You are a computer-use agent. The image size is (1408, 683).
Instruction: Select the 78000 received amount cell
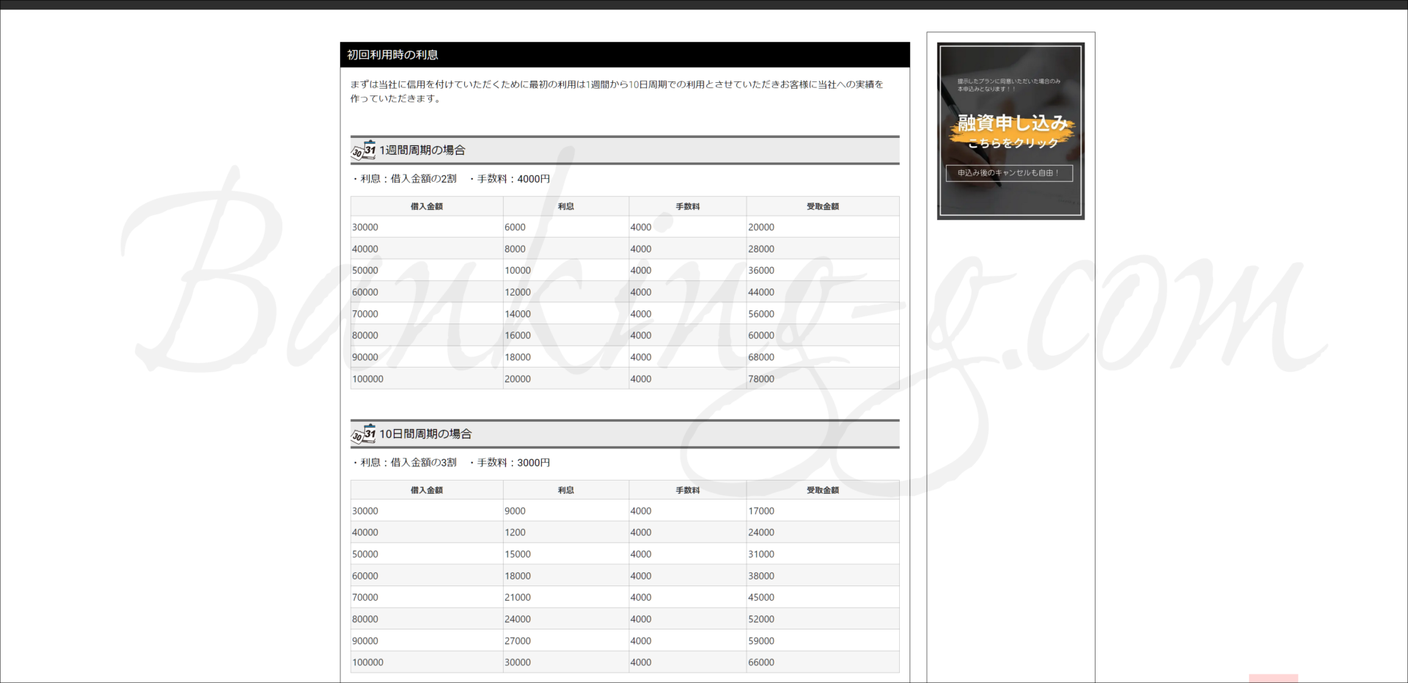pos(761,379)
